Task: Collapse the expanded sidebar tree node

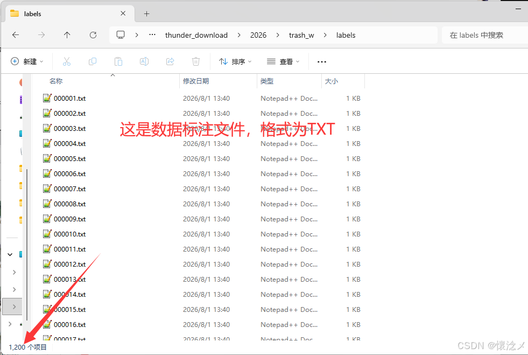Action: click(10, 255)
